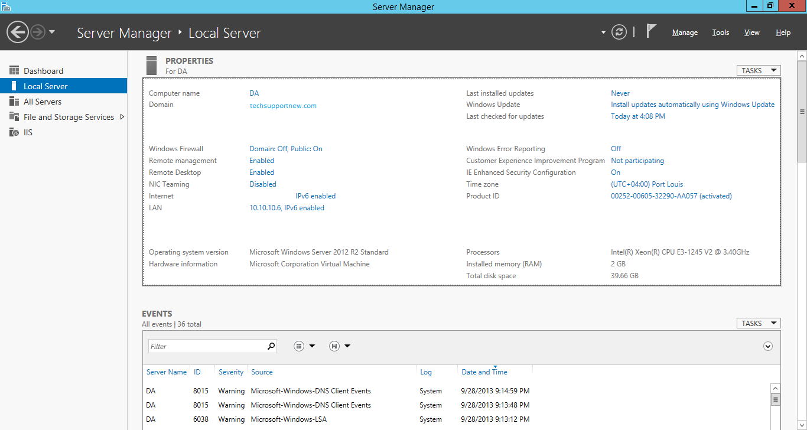Click the IIS icon in the sidebar
Screen dimensions: 807x430
click(x=14, y=132)
